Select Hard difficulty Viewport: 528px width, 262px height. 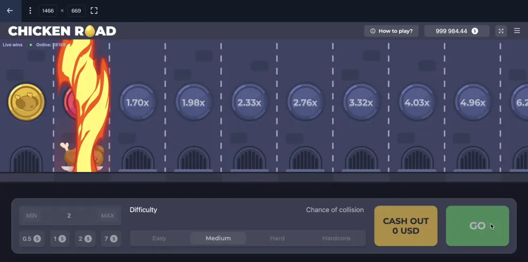tap(277, 238)
